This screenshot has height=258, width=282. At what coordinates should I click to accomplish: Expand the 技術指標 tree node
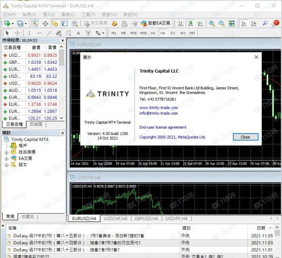(6, 153)
